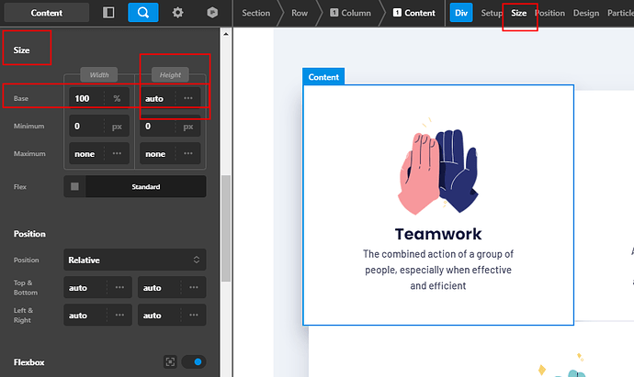Click the search magnifier icon button
Viewport: 634px width, 377px height.
[143, 13]
